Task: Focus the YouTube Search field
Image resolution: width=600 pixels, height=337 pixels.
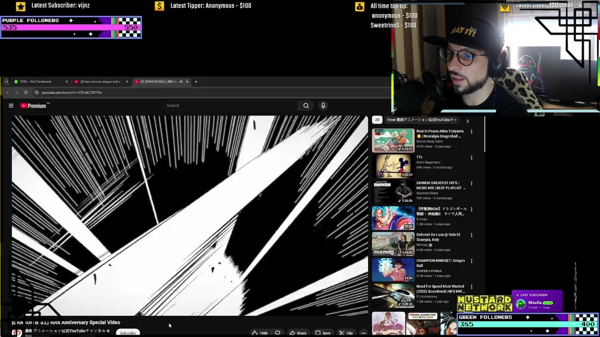Action: pyautogui.click(x=231, y=105)
